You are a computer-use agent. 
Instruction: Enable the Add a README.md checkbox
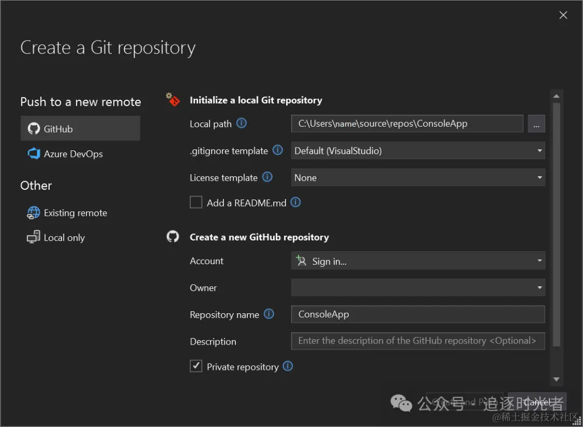pyautogui.click(x=196, y=203)
